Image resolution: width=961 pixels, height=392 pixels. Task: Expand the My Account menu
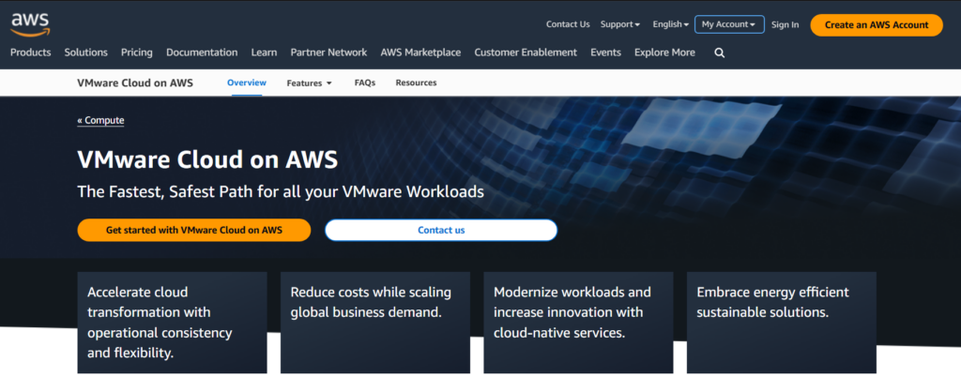click(x=728, y=24)
